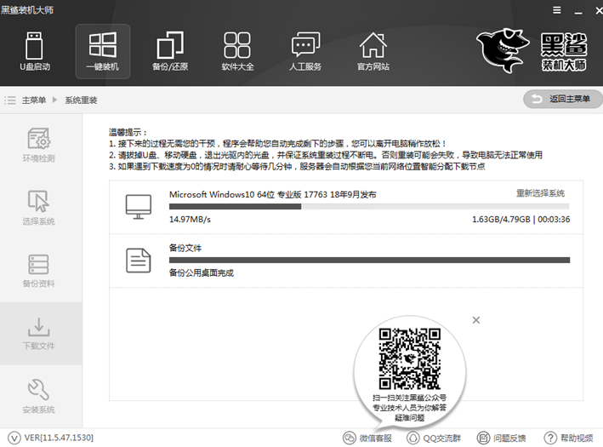Image resolution: width=603 pixels, height=447 pixels.
Task: Close the QR code popup
Action: click(x=476, y=319)
